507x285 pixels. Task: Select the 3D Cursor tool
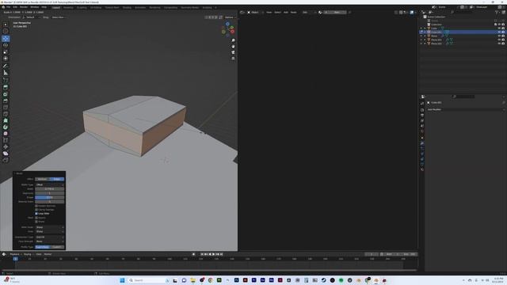pyautogui.click(x=6, y=31)
